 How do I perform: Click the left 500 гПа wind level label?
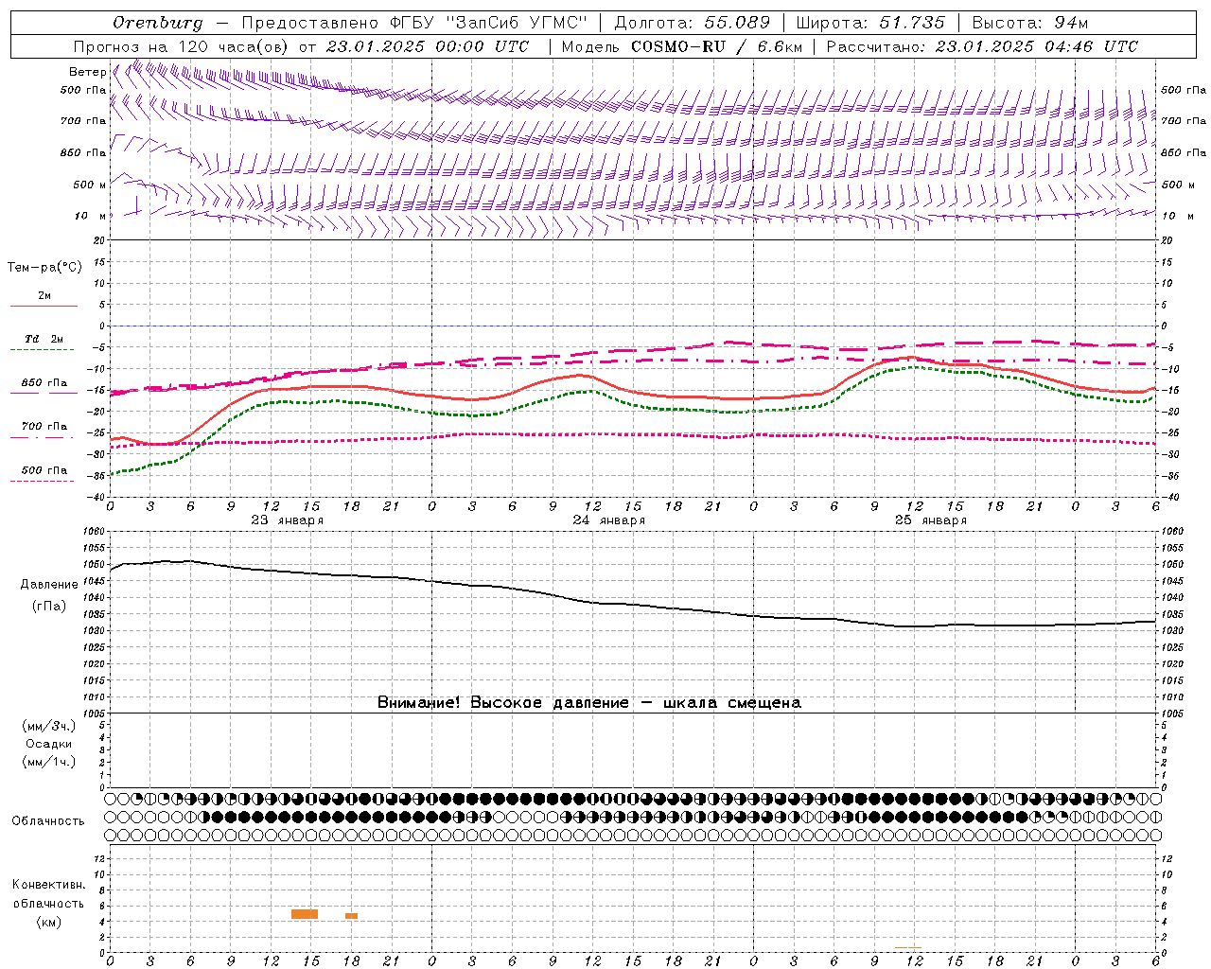(83, 90)
